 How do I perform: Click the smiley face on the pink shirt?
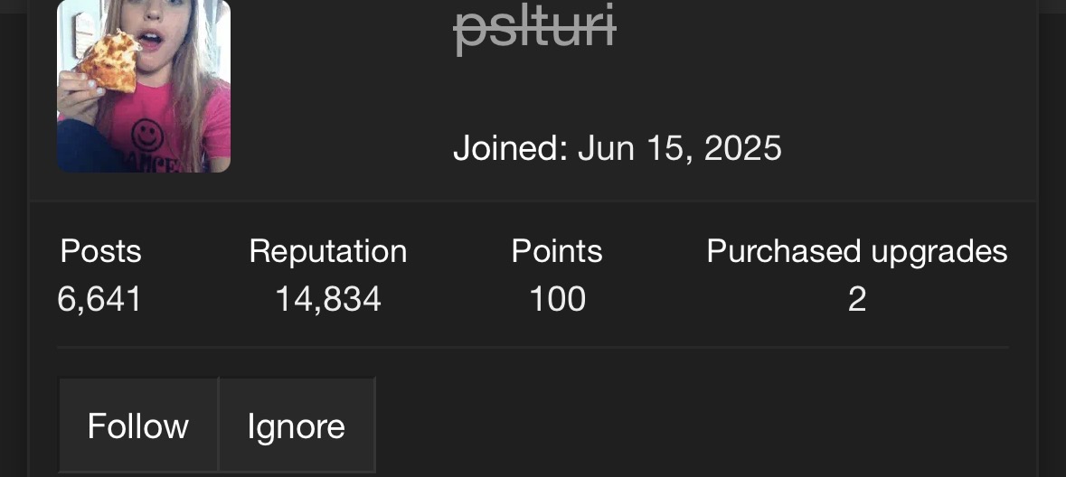147,136
